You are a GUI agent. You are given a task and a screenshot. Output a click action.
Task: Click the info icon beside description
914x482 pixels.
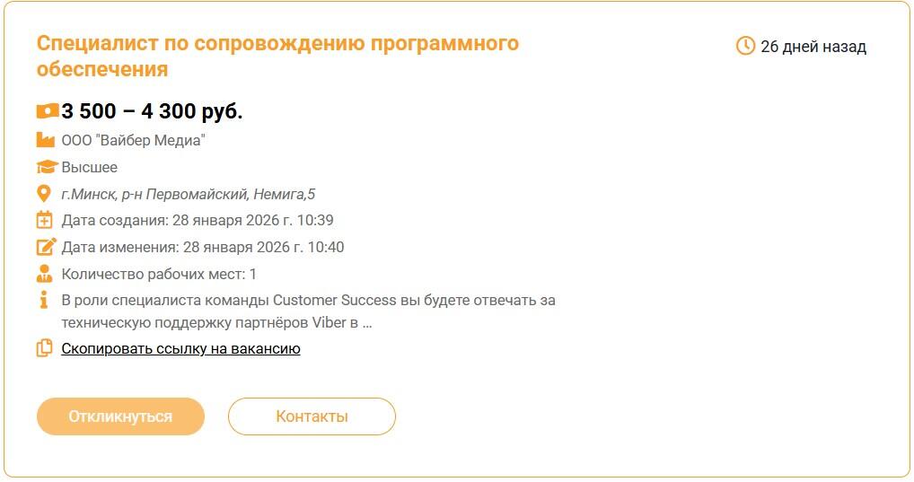pos(44,301)
